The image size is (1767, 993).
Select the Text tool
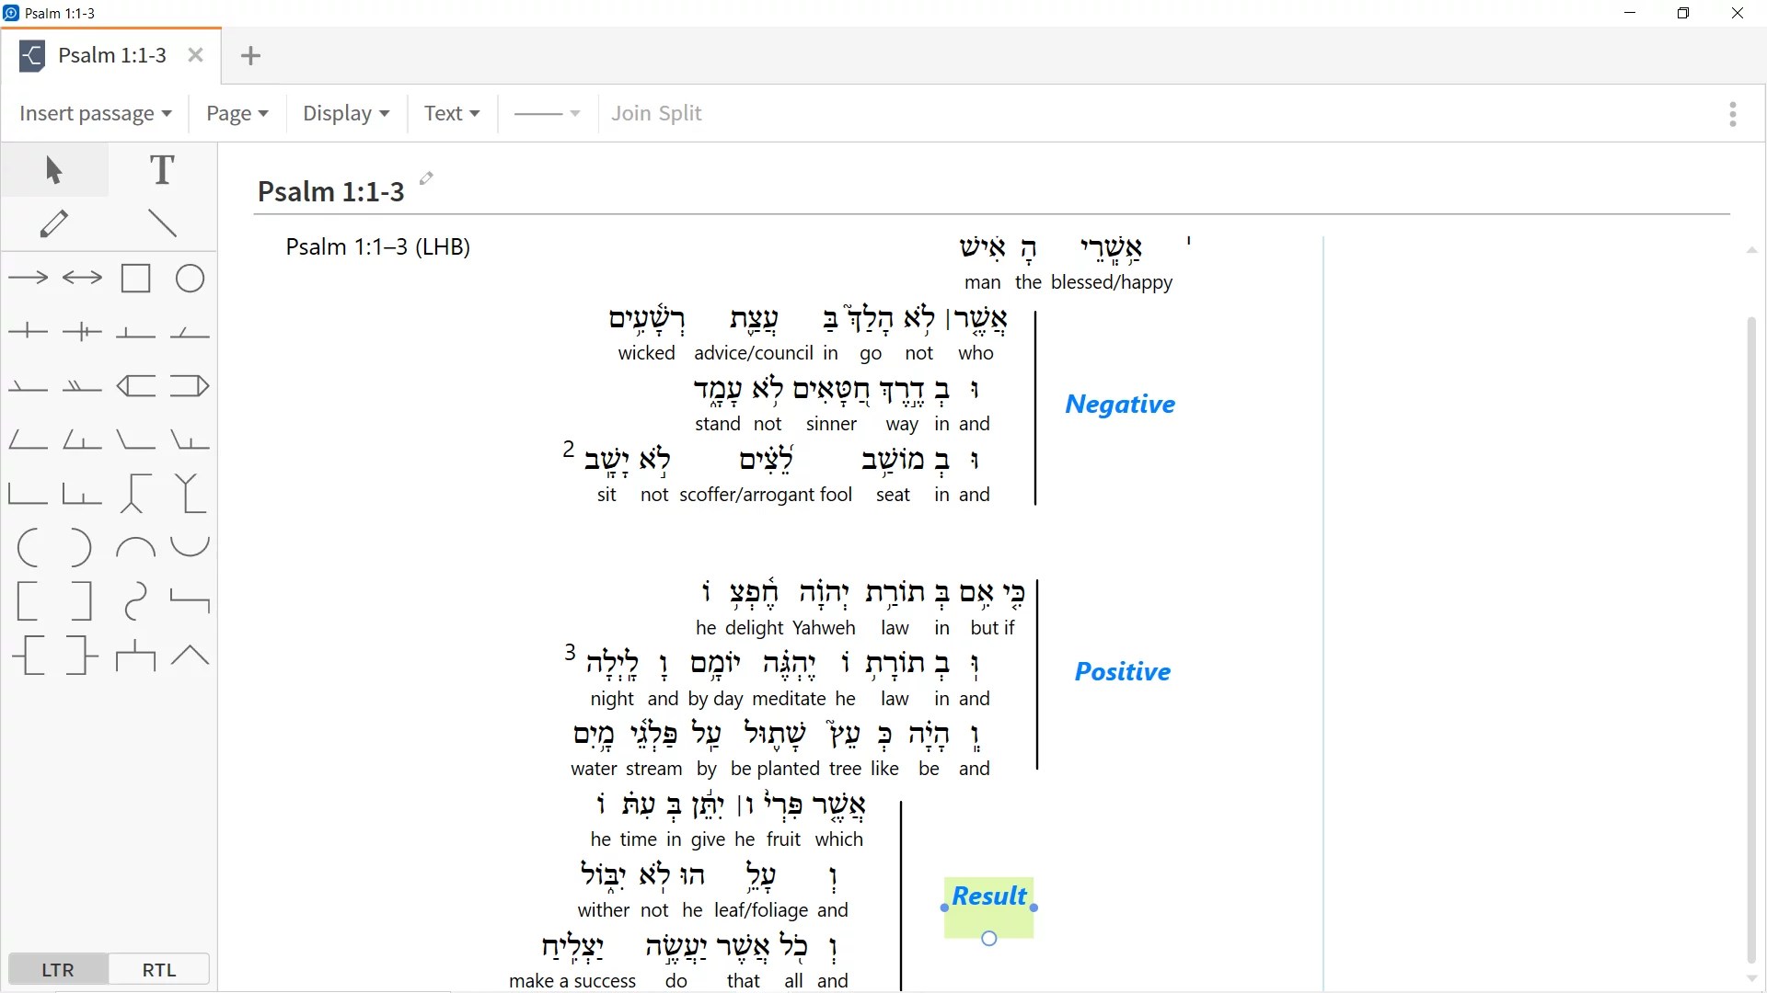tap(162, 169)
